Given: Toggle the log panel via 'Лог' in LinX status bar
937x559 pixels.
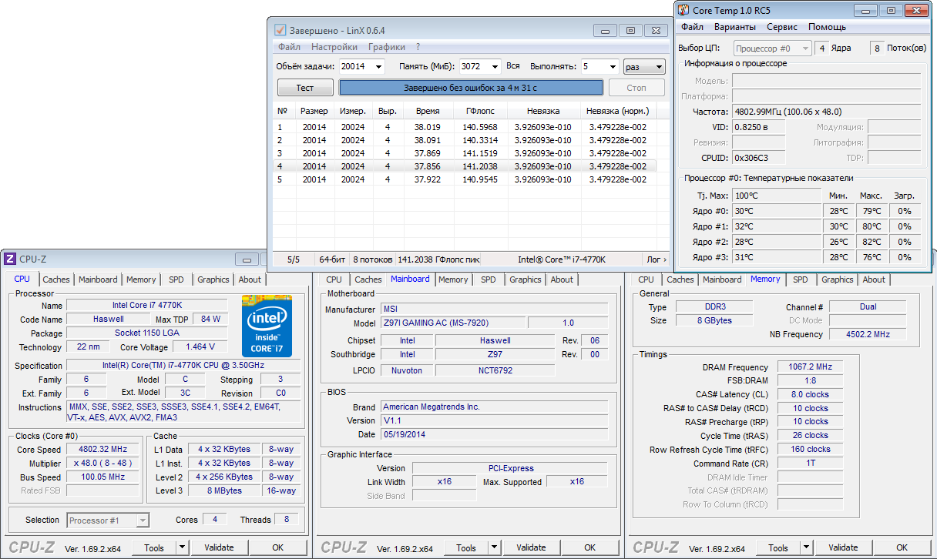Looking at the screenshot, I should (656, 259).
